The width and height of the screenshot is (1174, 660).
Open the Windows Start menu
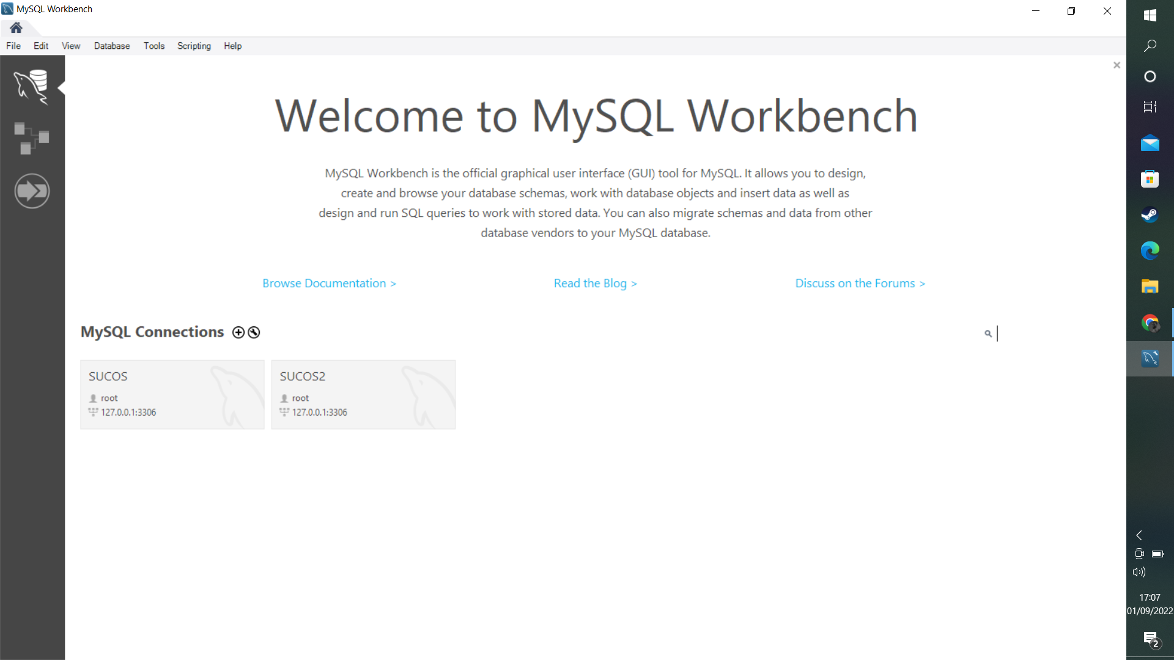click(x=1150, y=15)
